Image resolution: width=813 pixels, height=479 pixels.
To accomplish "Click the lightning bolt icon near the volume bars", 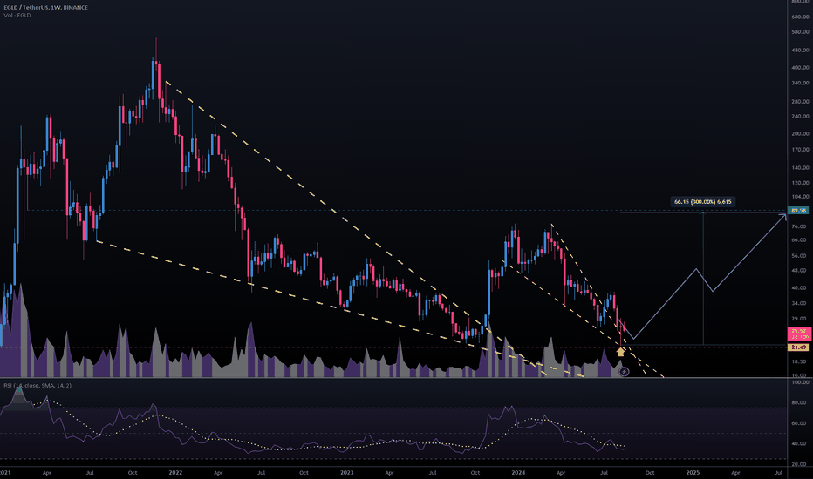I will 625,372.
